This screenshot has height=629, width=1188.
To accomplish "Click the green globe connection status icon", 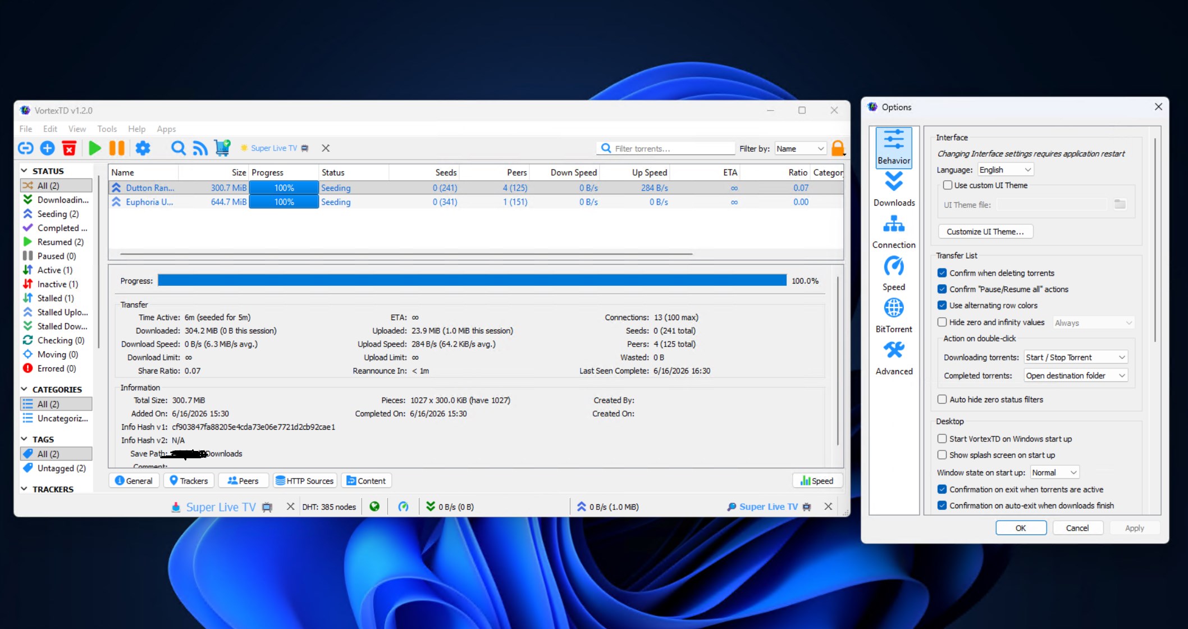I will [x=374, y=507].
